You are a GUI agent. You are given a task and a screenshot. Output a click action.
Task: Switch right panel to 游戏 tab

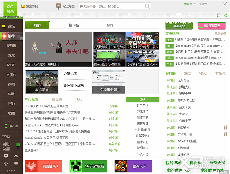click(187, 74)
